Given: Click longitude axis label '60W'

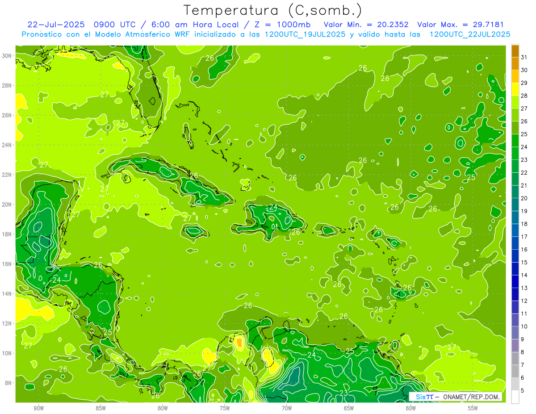Looking at the screenshot, I should point(411,408).
